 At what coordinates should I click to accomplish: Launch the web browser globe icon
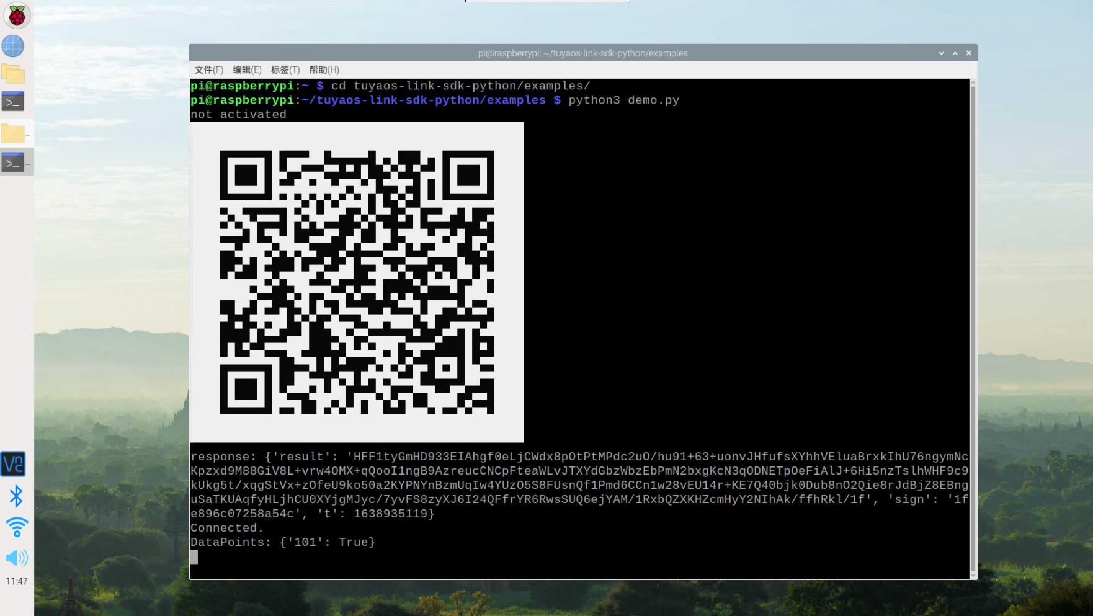(13, 46)
